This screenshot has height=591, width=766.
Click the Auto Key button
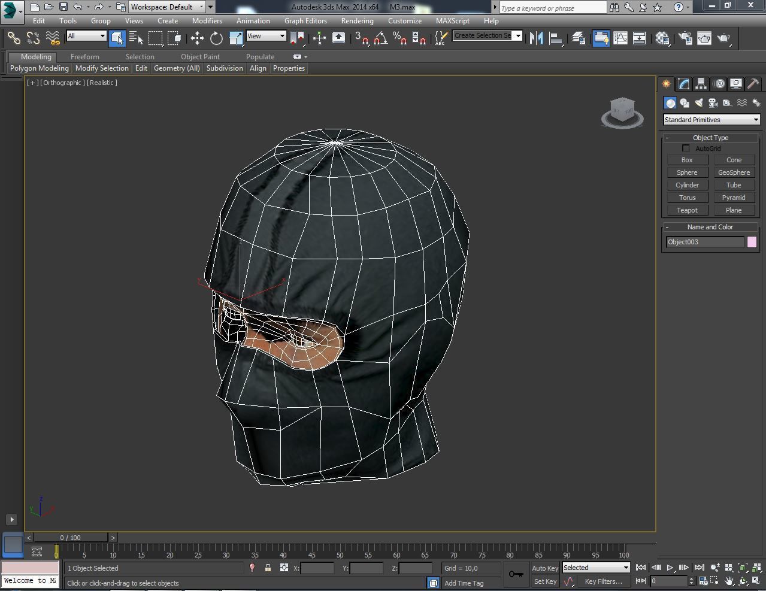pos(545,568)
